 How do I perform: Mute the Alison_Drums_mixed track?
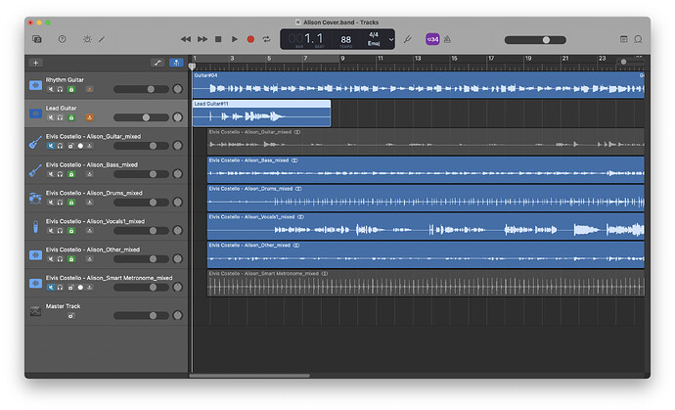[x=51, y=203]
